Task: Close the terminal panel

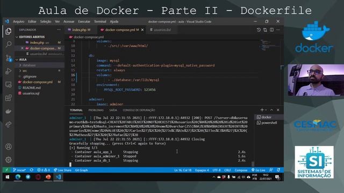Action: (x=278, y=110)
